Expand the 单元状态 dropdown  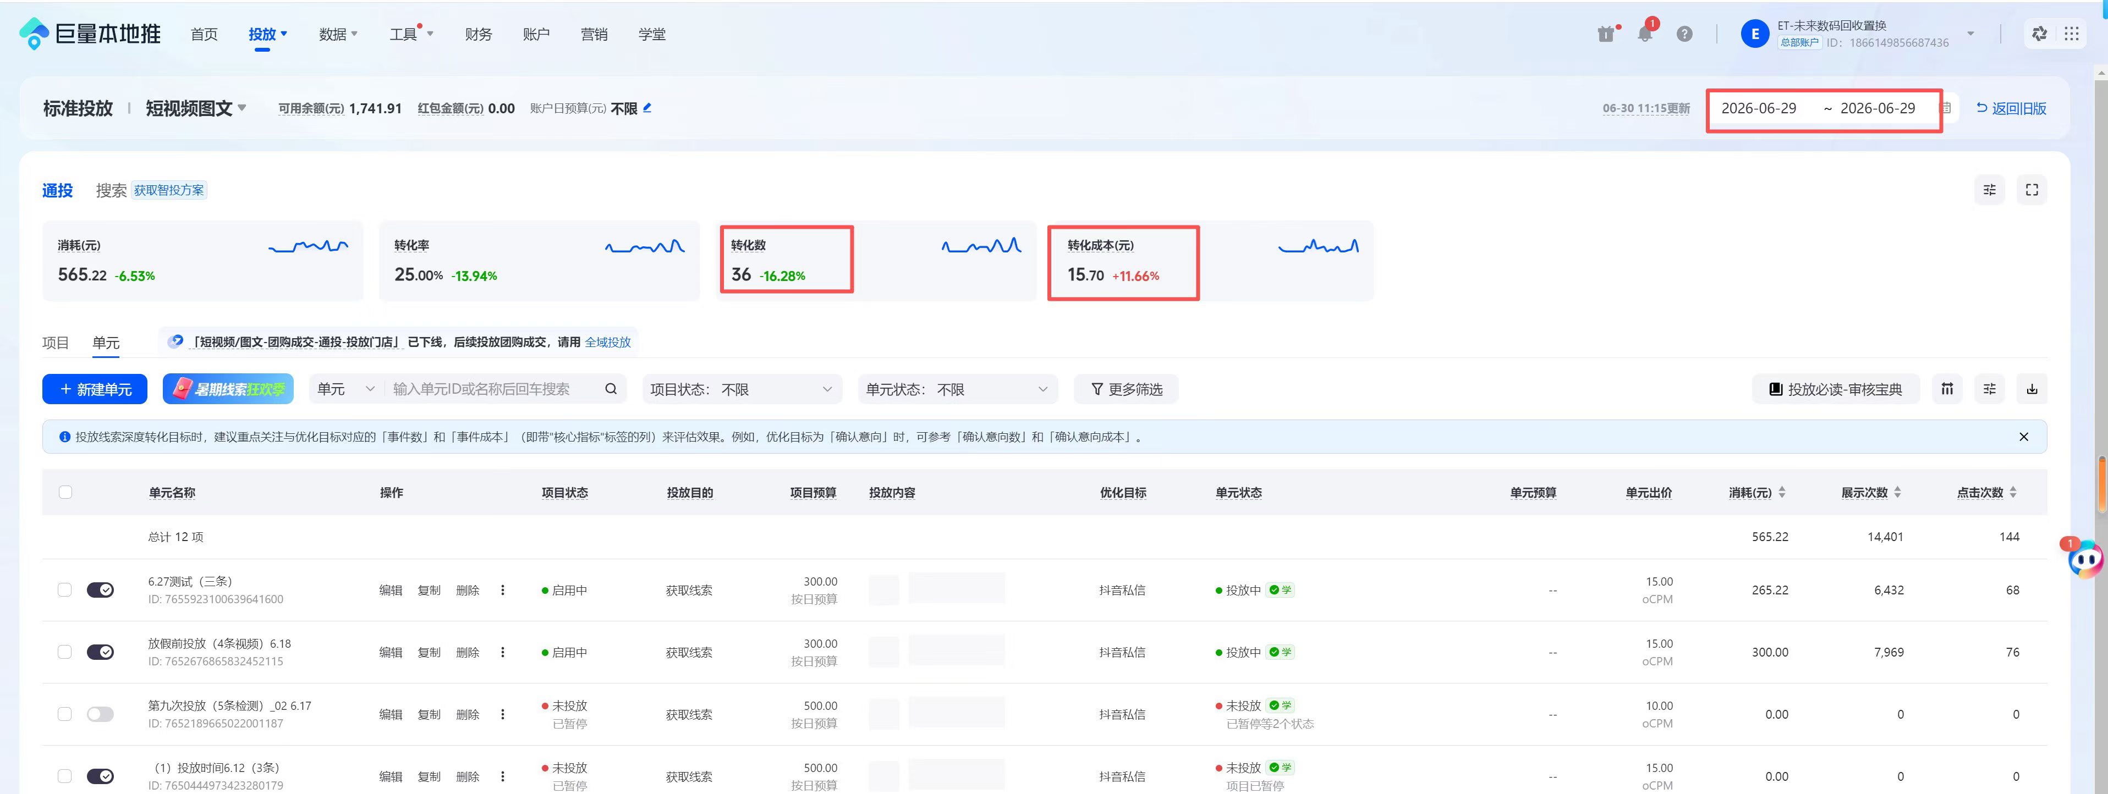957,389
